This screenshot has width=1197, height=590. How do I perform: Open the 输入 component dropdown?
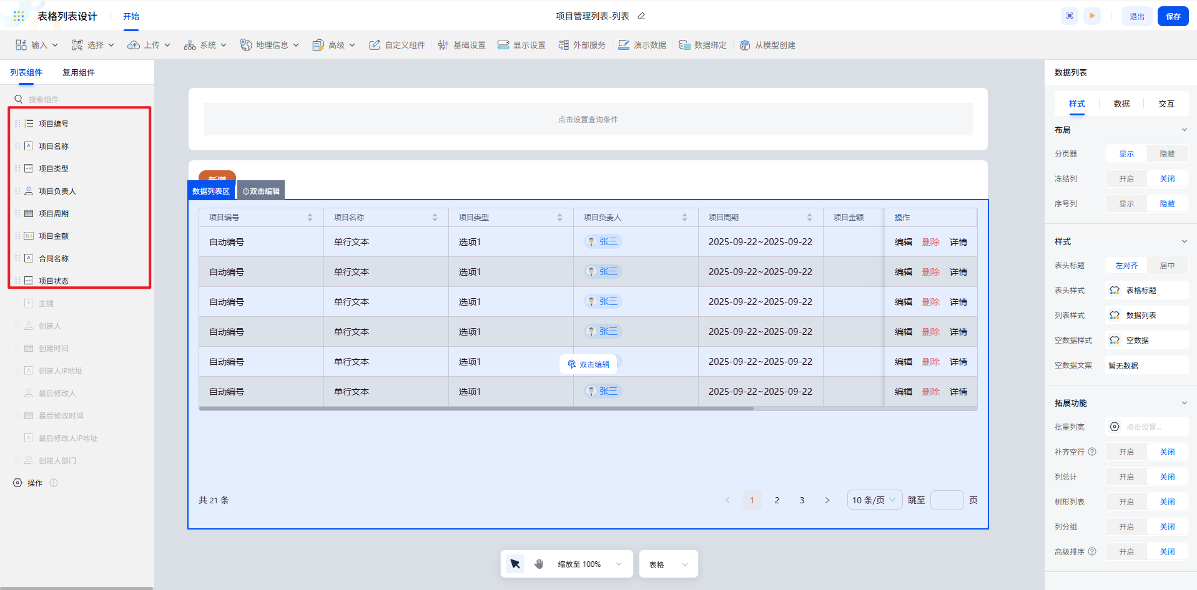(37, 45)
